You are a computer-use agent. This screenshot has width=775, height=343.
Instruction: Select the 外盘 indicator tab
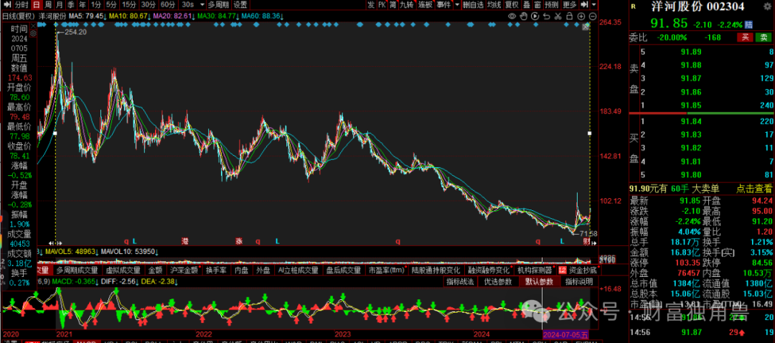point(263,271)
